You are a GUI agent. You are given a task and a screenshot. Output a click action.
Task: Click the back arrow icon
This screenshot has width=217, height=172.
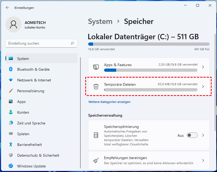click(7, 8)
